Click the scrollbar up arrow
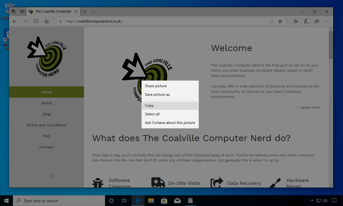The image size is (343, 206). (x=331, y=29)
